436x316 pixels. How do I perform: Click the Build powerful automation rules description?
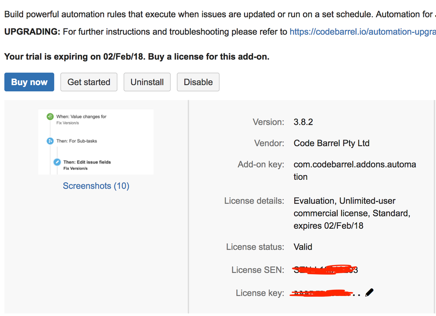point(220,14)
